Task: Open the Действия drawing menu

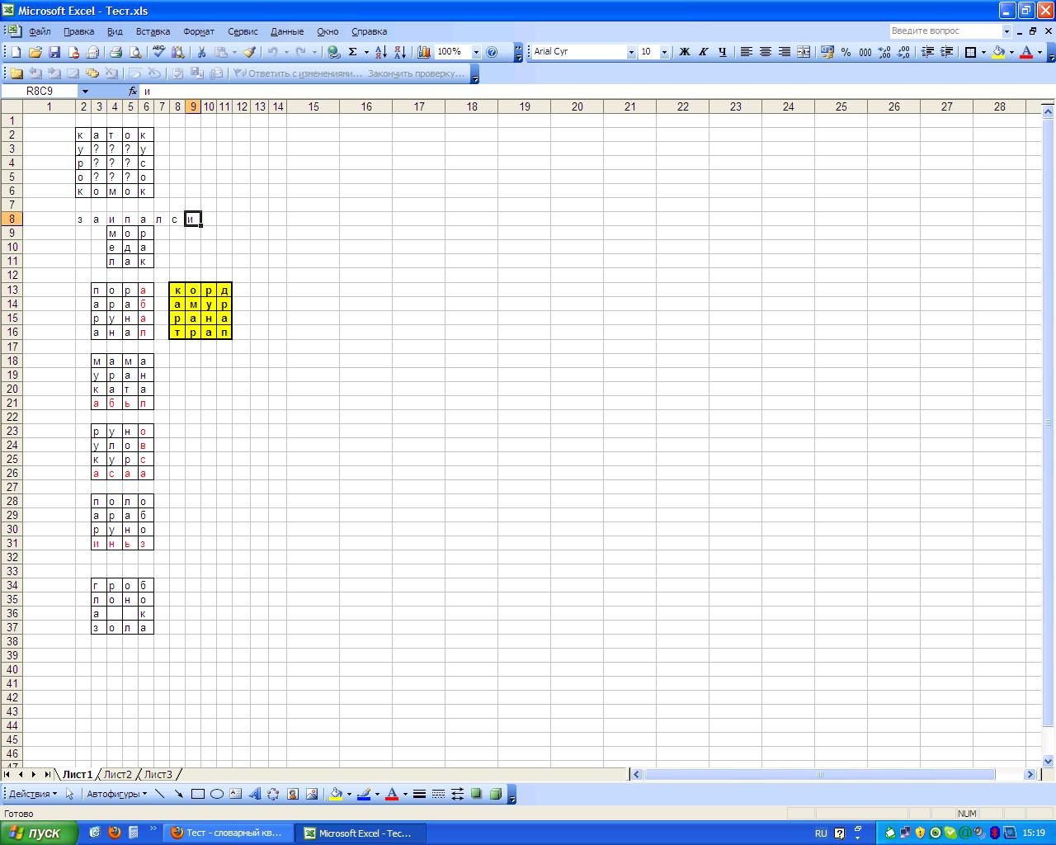Action: 33,794
